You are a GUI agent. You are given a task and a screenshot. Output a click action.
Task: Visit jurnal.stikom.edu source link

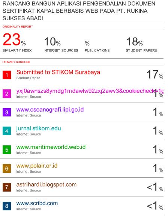pos(39,128)
